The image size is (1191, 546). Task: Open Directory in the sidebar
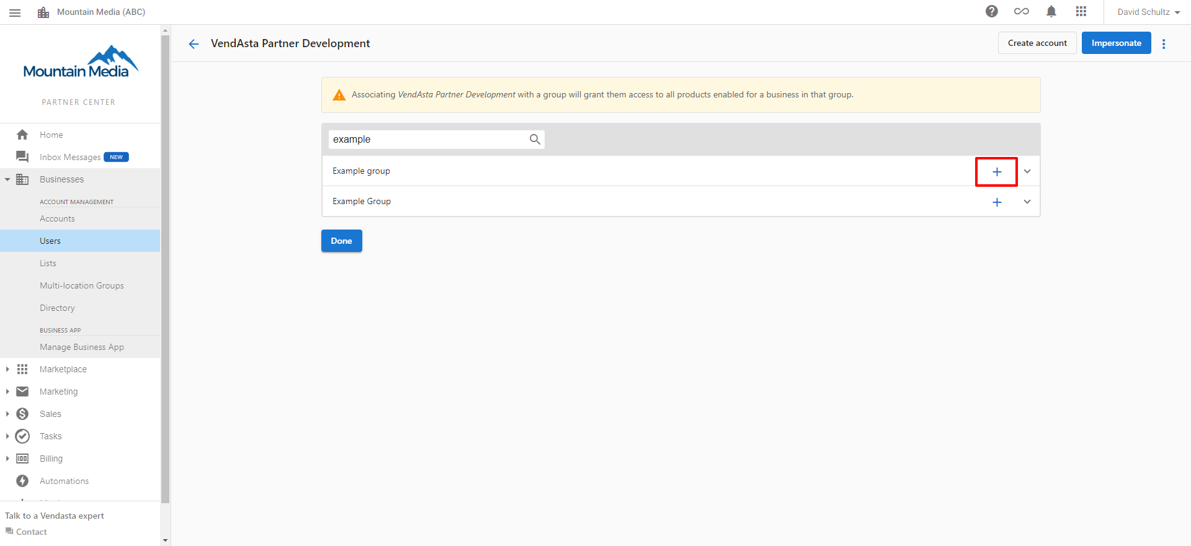point(57,308)
